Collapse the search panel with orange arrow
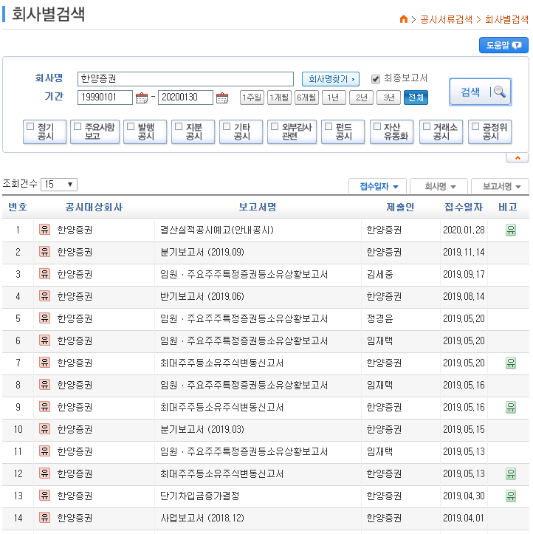The height and width of the screenshot is (534, 533). 517,157
